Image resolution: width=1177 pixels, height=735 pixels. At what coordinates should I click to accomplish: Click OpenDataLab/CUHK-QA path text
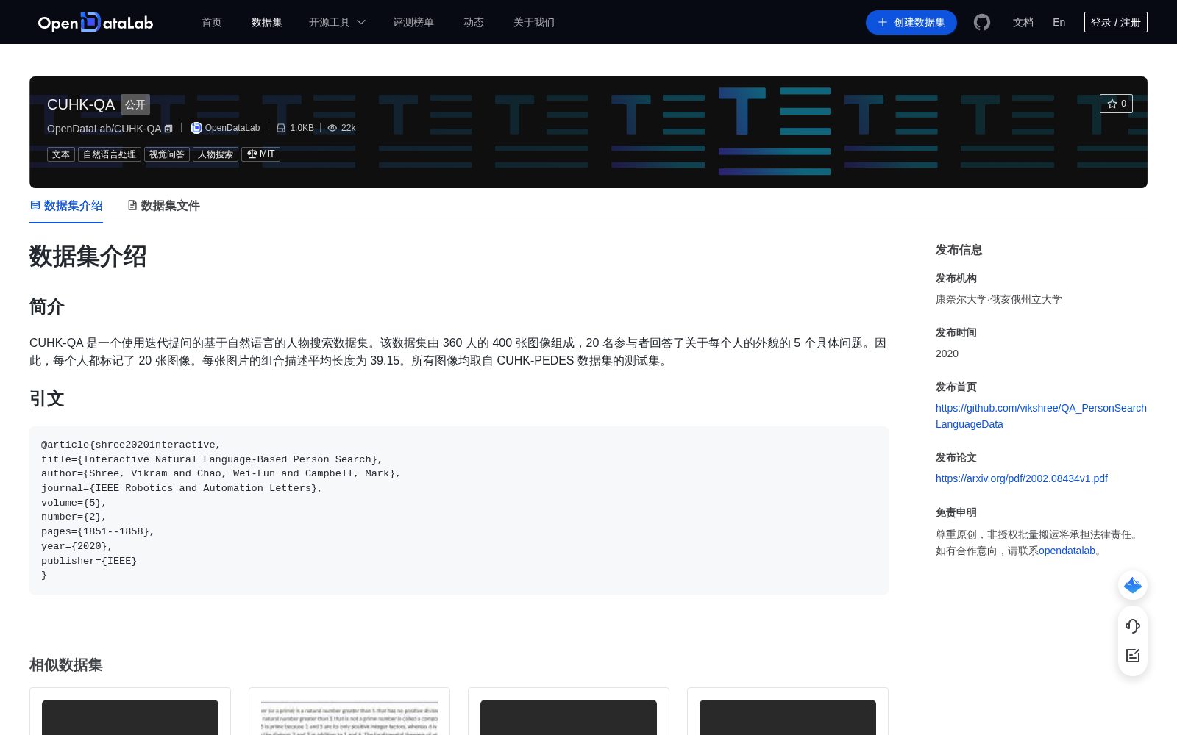pyautogui.click(x=104, y=129)
